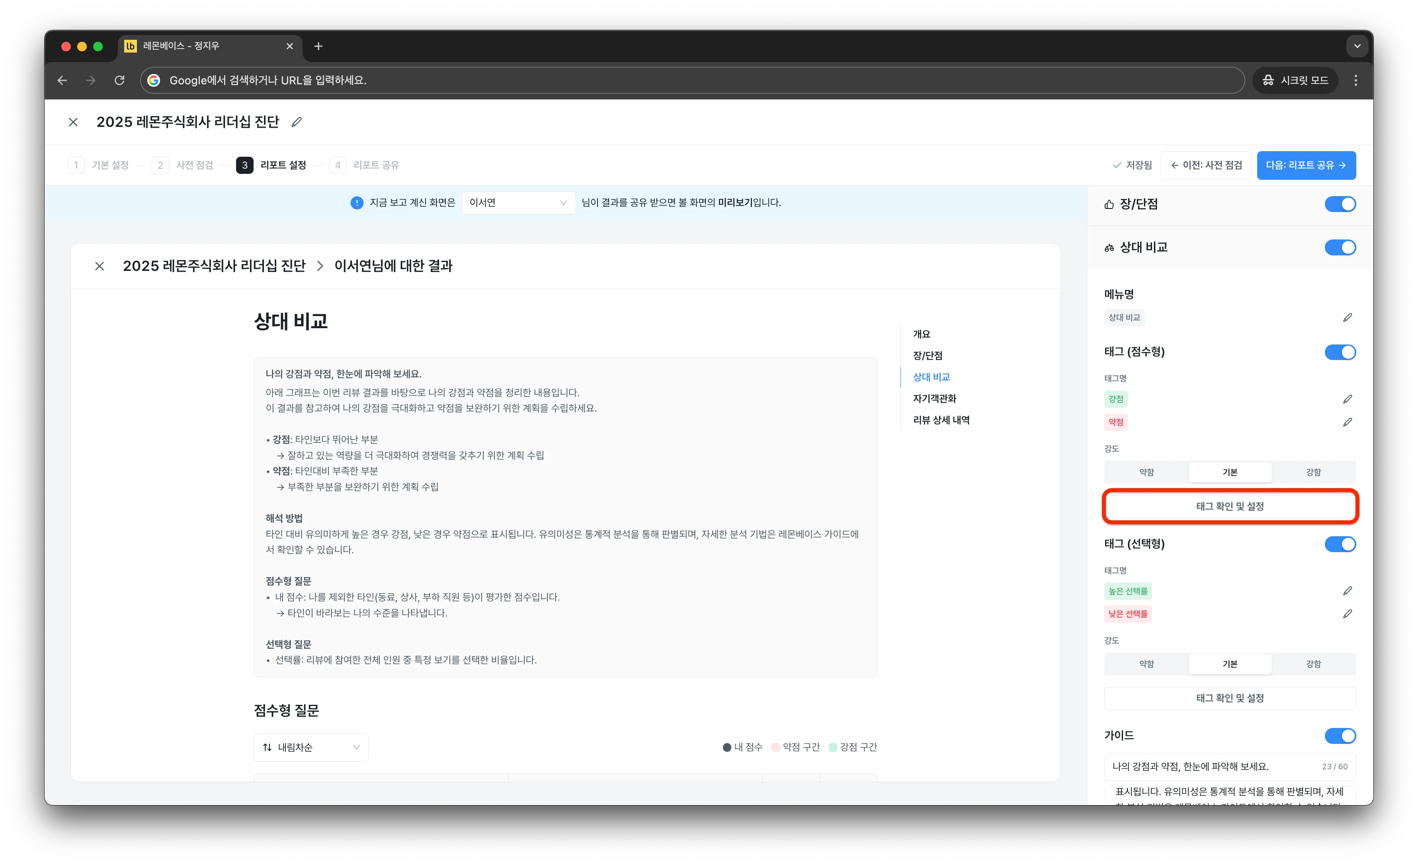Edit the 낮은 선택률 tag name
Image resolution: width=1418 pixels, height=864 pixels.
coord(1347,614)
